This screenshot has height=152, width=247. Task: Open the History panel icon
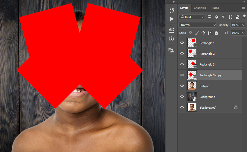(x=171, y=10)
